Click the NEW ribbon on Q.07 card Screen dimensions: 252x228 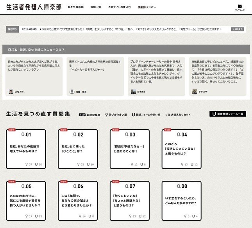[x=115, y=182]
